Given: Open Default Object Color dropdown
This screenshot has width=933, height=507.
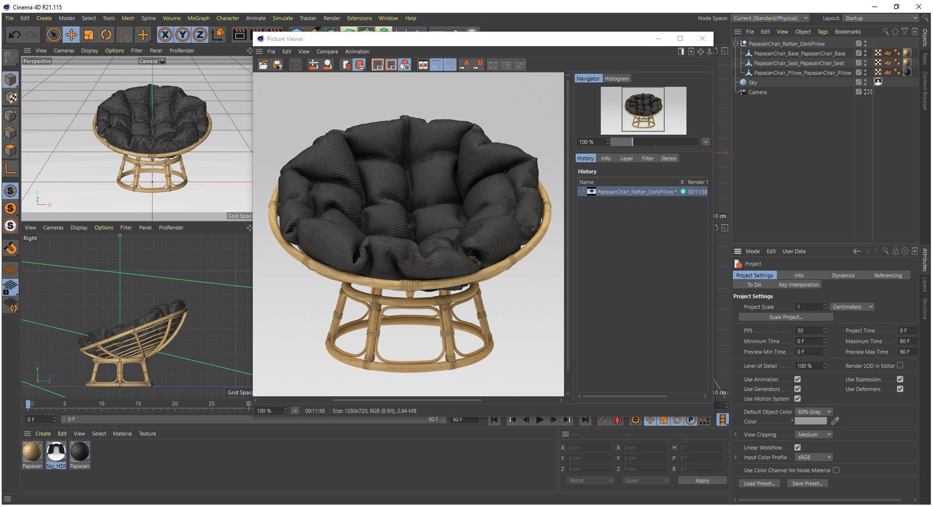Looking at the screenshot, I should click(814, 412).
